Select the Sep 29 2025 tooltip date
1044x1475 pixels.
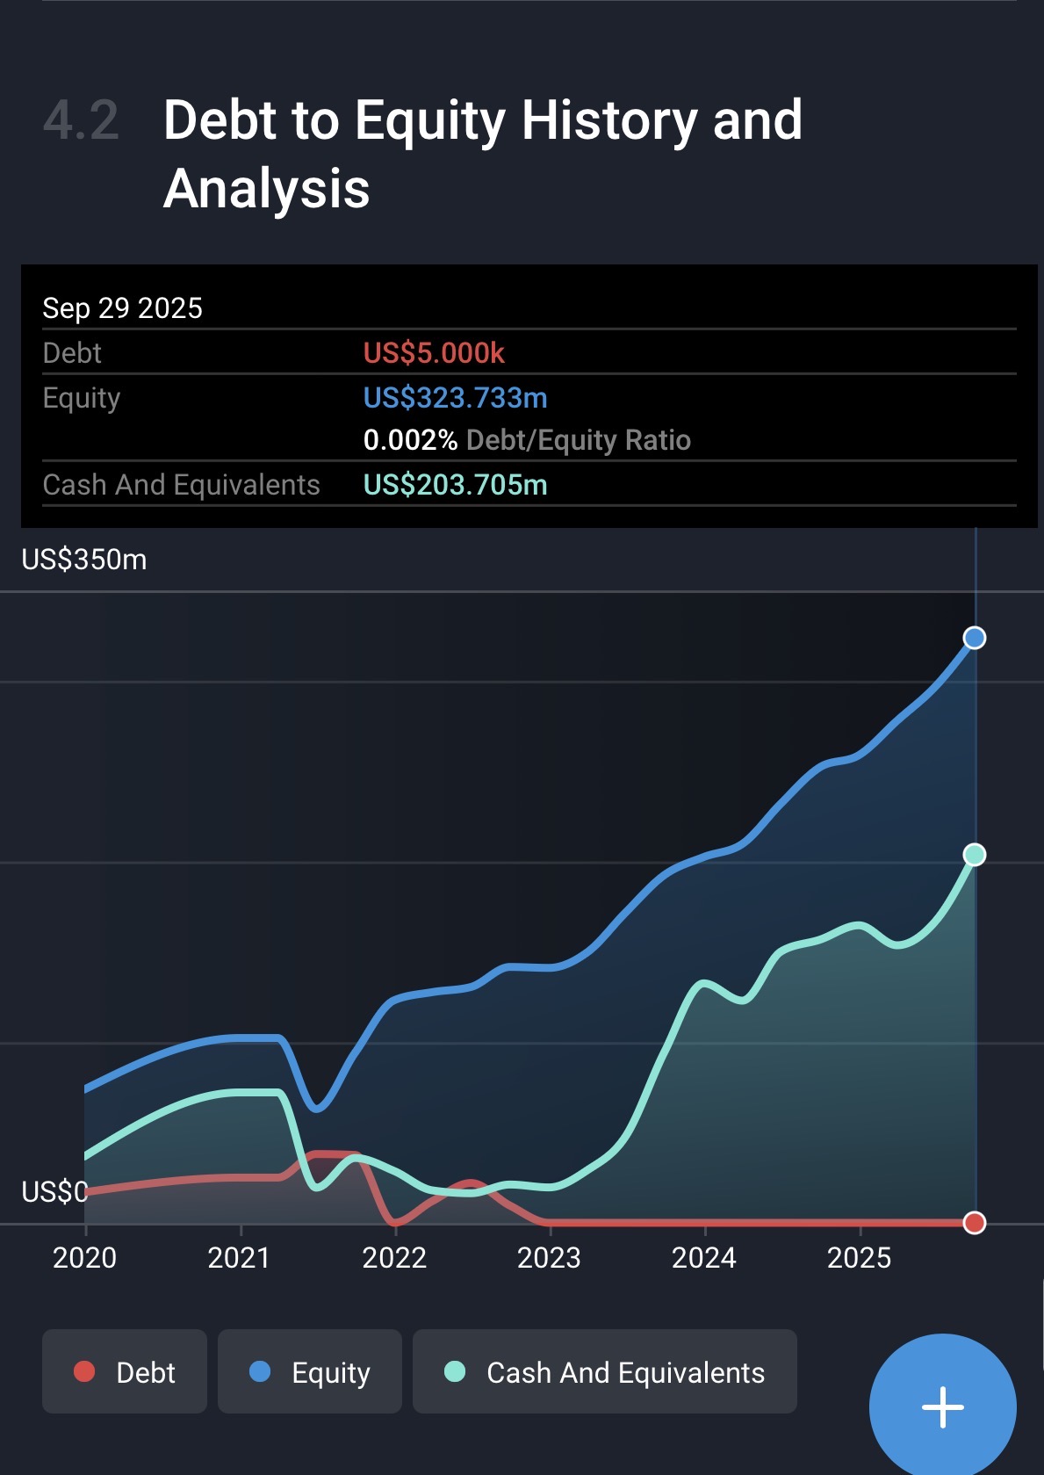click(122, 308)
